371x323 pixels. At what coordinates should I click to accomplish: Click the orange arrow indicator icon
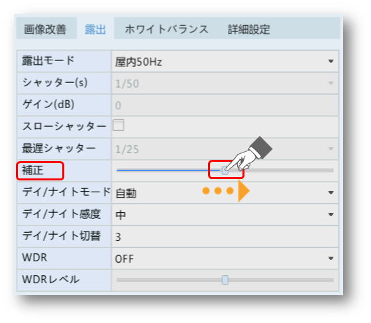click(x=244, y=191)
